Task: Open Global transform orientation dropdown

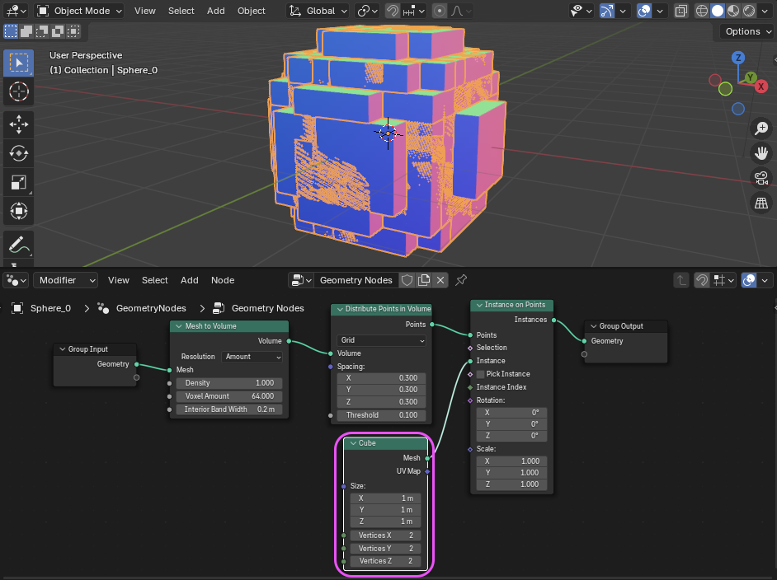Action: 318,11
